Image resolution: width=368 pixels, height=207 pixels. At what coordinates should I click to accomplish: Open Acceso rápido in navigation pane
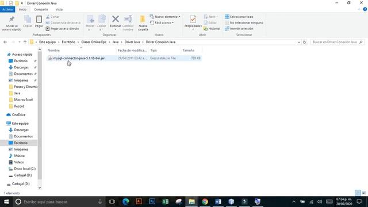(22, 54)
